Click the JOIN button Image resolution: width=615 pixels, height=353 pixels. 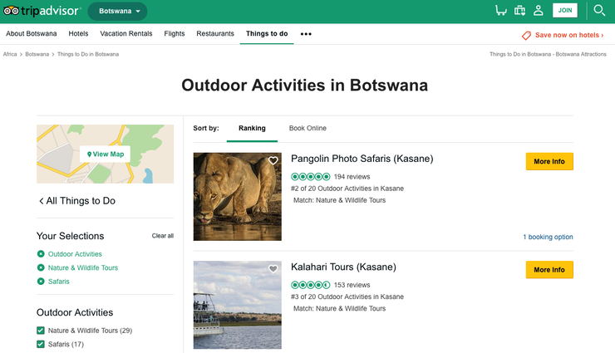565,11
